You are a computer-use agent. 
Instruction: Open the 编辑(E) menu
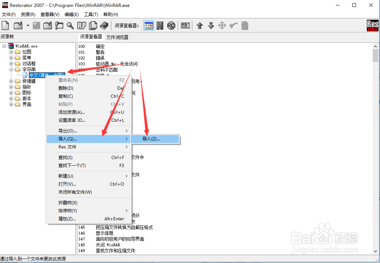pos(72,14)
